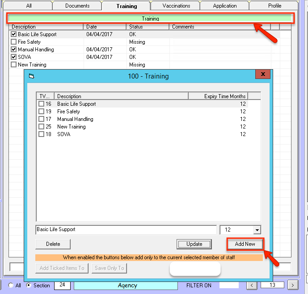Viewport: 308px width, 294px height.
Task: Sort by Expiry Time Months column header
Action: click(x=218, y=96)
